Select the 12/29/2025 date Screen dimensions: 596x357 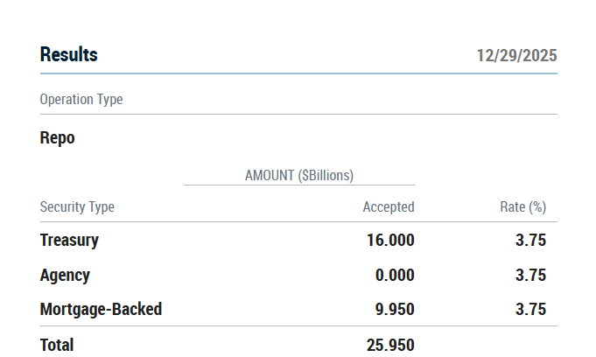[516, 56]
